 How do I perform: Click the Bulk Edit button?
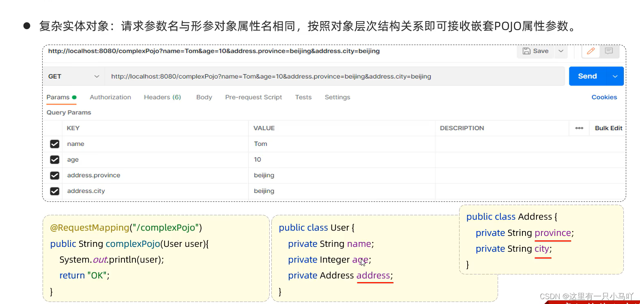(x=608, y=128)
